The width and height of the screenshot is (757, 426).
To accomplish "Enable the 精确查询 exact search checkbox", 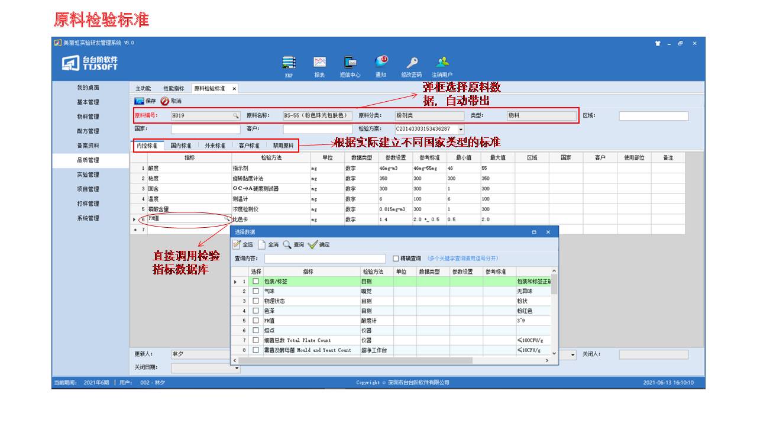I will 396,259.
